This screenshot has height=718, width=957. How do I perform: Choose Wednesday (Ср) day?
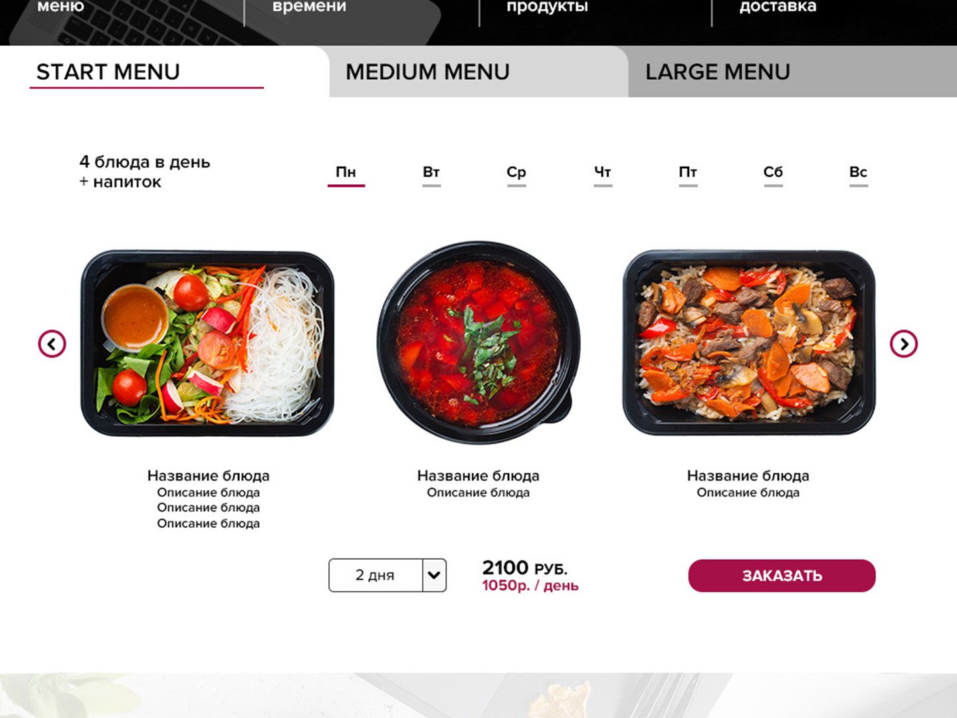pyautogui.click(x=516, y=174)
